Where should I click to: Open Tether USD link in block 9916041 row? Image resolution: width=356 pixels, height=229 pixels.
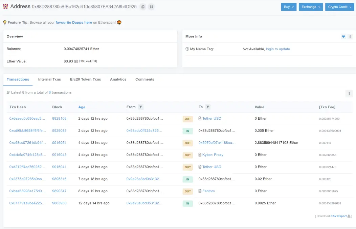(212, 167)
